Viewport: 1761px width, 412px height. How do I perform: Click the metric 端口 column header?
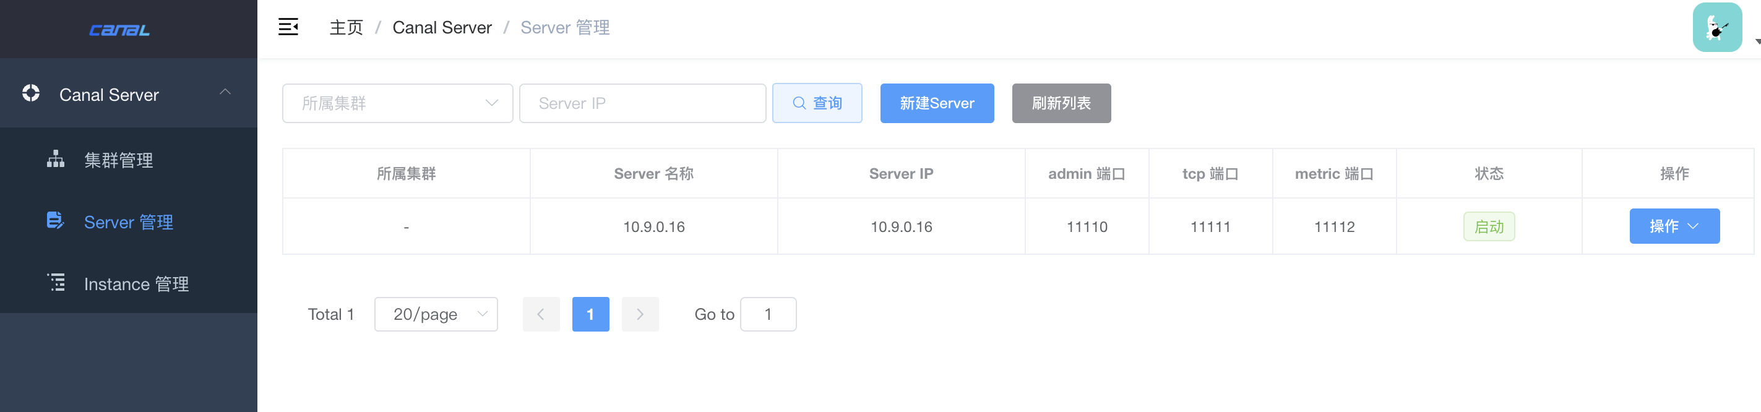tap(1333, 174)
